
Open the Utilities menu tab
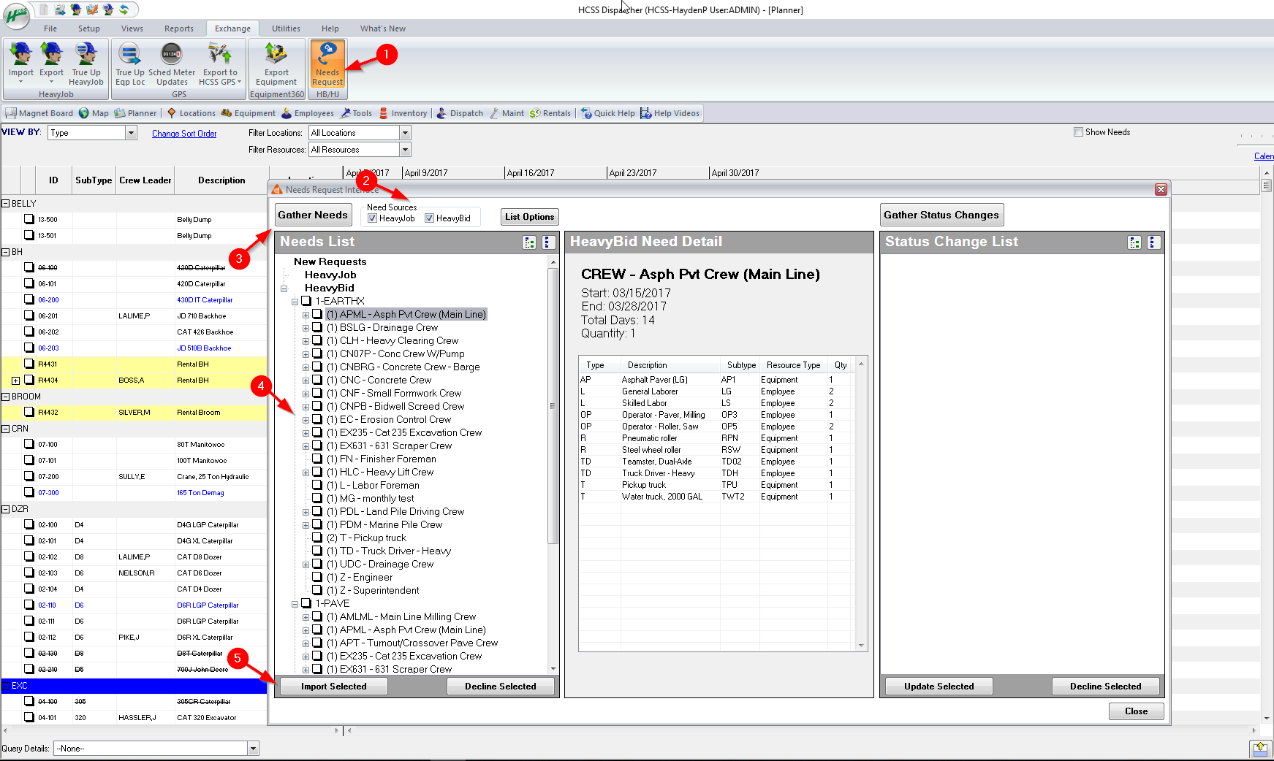pos(286,28)
